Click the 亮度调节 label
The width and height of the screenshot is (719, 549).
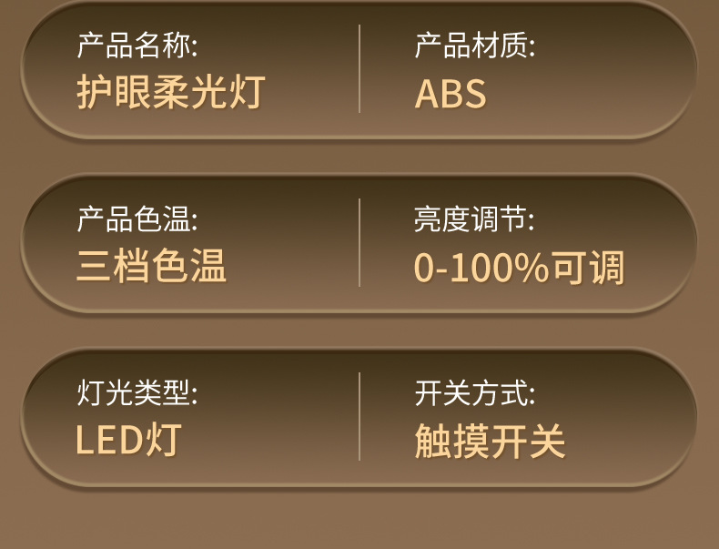pyautogui.click(x=474, y=219)
